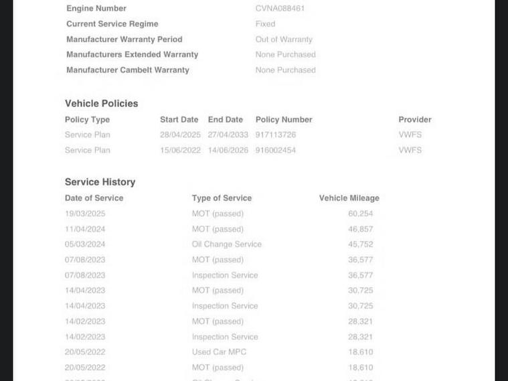This screenshot has height=381, width=508.
Task: Click the Oil Change Service entry for 05/03/2024
Action: point(226,244)
